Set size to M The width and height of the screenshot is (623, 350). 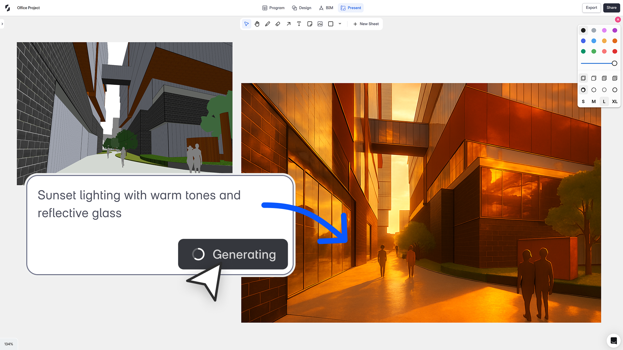(593, 101)
